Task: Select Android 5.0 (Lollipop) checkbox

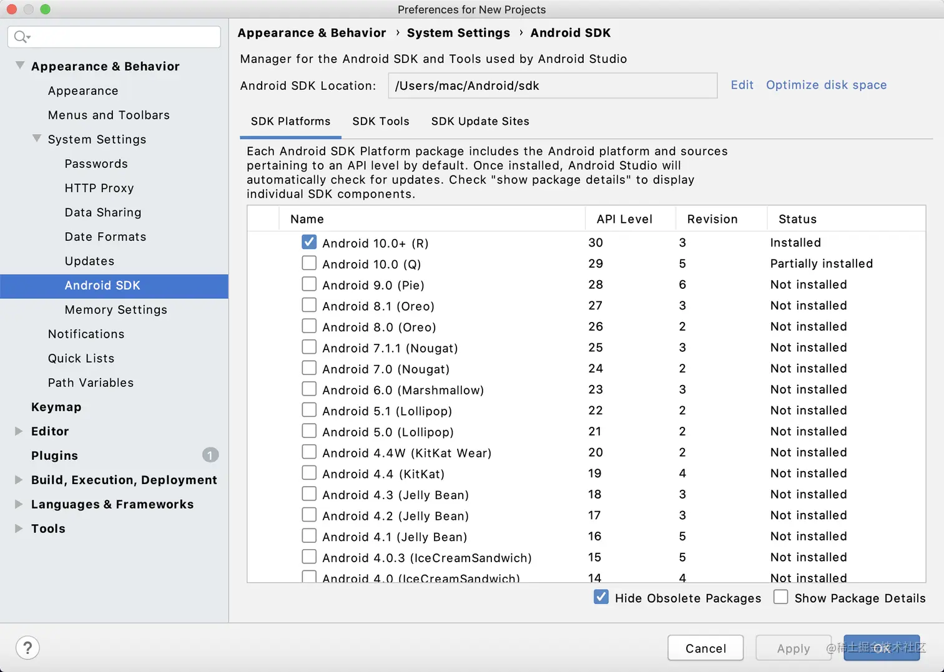Action: tap(309, 431)
